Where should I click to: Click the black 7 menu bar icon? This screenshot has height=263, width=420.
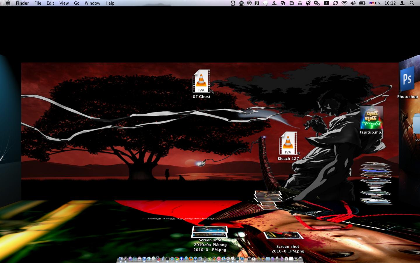(x=326, y=3)
